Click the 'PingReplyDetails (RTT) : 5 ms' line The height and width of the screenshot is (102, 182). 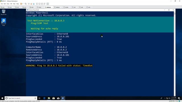pyautogui.click(x=44, y=60)
